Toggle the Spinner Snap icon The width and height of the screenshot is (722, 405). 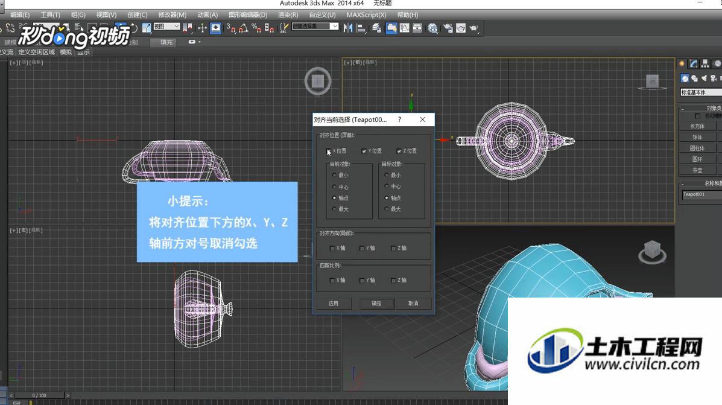click(x=270, y=28)
